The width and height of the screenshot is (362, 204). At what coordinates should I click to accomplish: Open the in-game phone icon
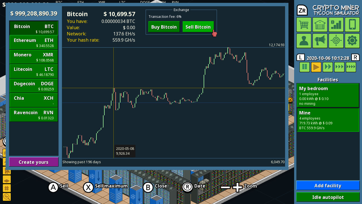point(352,25)
